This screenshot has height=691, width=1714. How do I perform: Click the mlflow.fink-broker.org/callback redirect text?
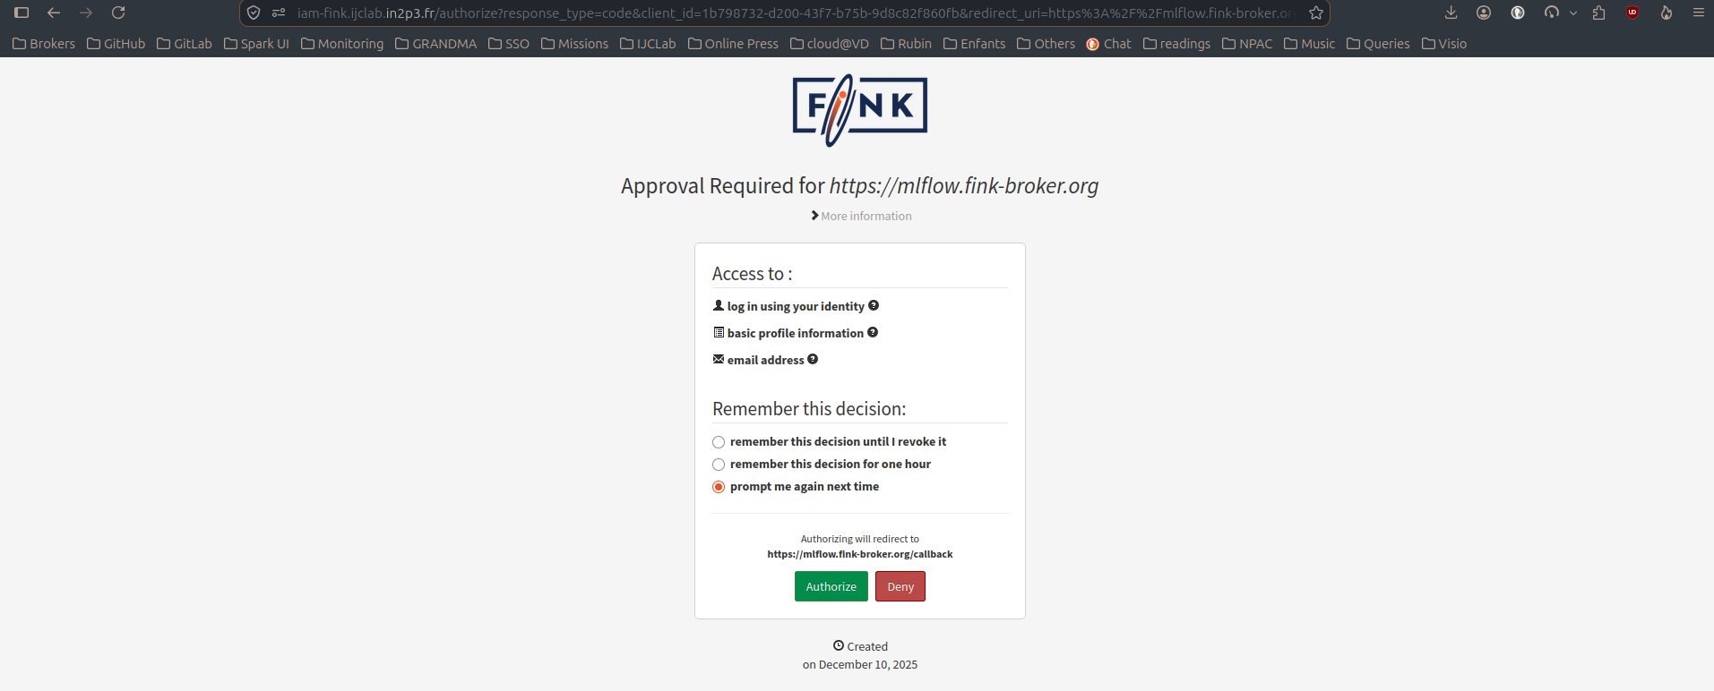pyautogui.click(x=860, y=554)
